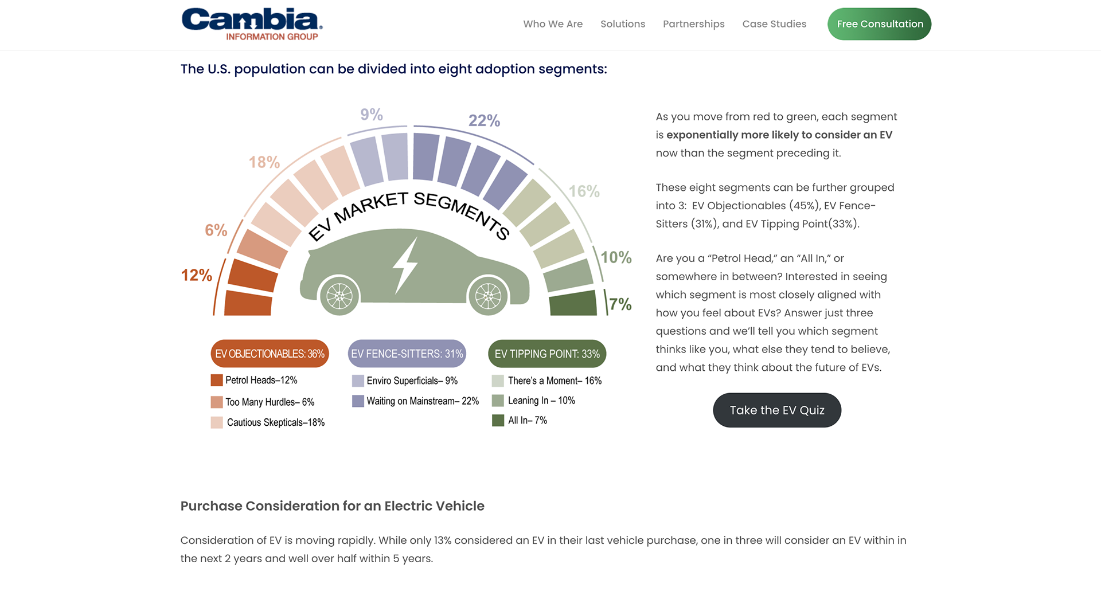This screenshot has width=1101, height=592.
Task: Click the All In legend color square
Action: pos(498,421)
